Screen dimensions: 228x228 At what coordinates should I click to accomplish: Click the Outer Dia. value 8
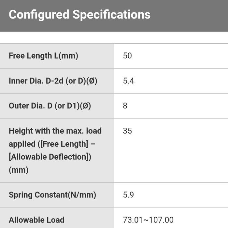pos(125,106)
